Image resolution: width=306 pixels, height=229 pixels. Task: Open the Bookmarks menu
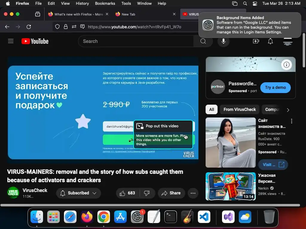coord(105,4)
